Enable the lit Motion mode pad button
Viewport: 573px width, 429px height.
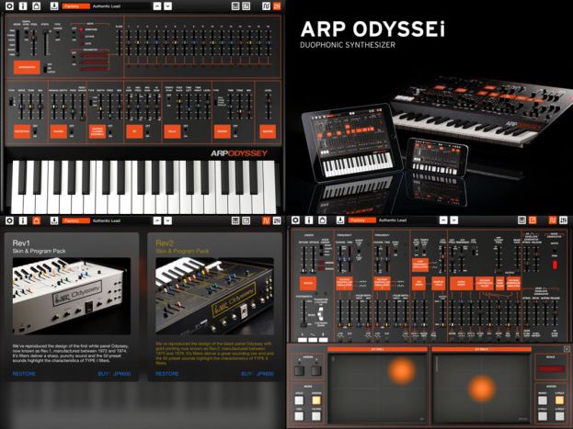(316, 400)
